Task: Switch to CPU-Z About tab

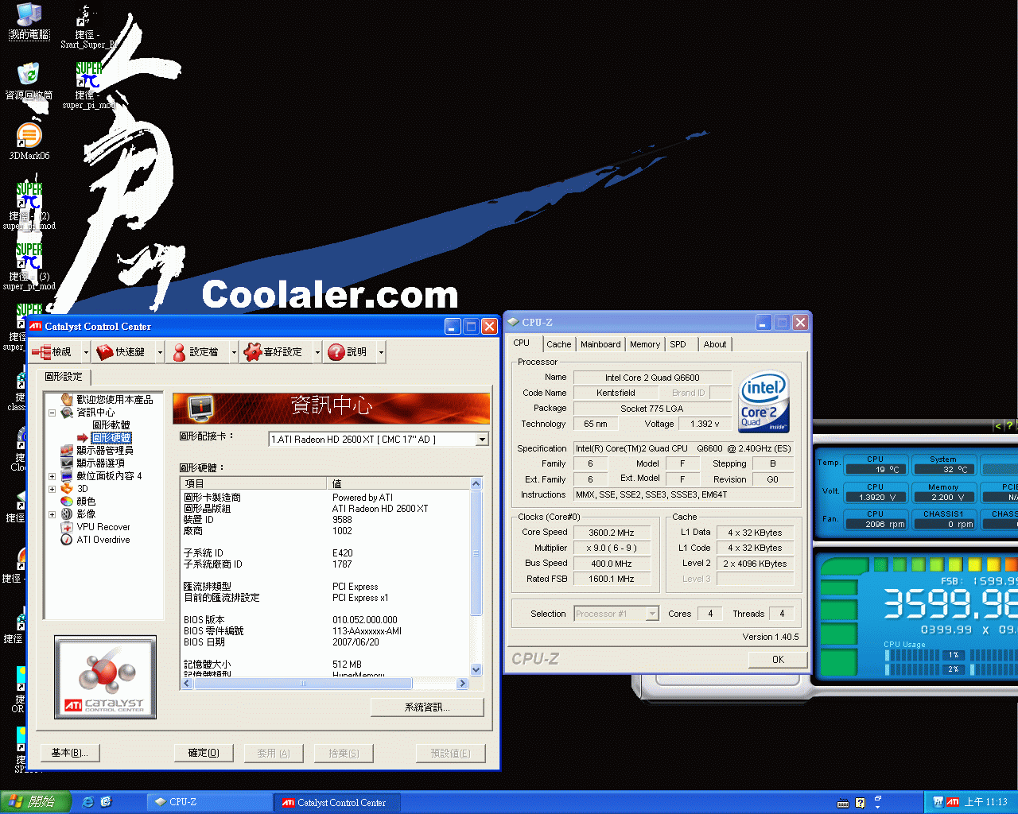Action: coord(715,344)
